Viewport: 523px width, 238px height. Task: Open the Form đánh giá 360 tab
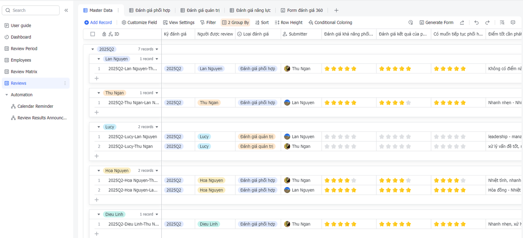pos(301,10)
